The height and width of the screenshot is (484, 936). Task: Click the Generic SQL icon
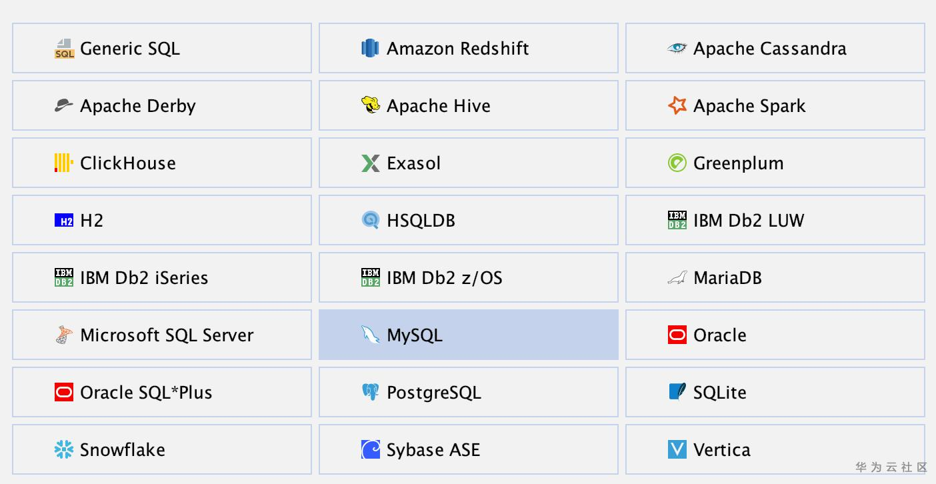64,49
